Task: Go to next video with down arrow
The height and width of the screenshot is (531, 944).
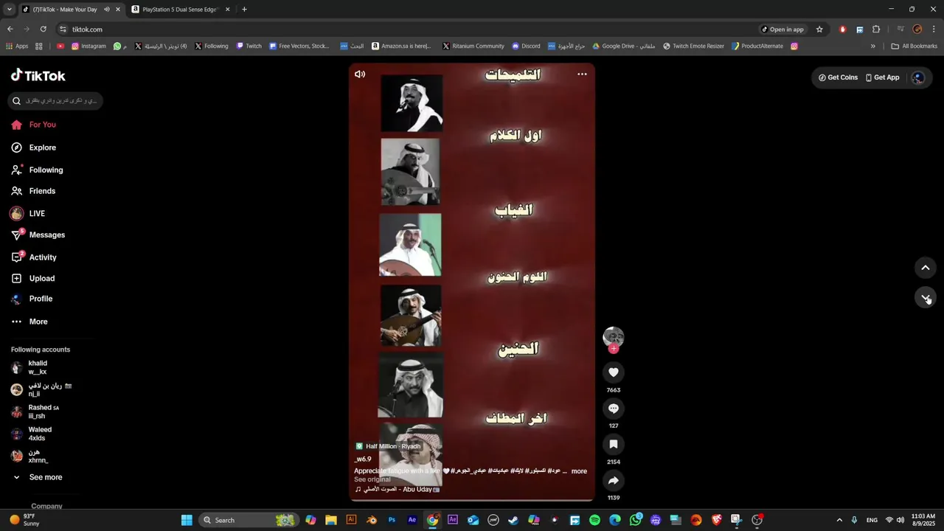Action: pos(926,297)
